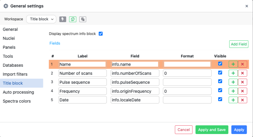Click the plus icon on Date row

[x=233, y=100]
